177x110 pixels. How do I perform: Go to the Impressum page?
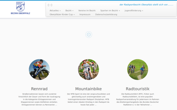point(85,14)
